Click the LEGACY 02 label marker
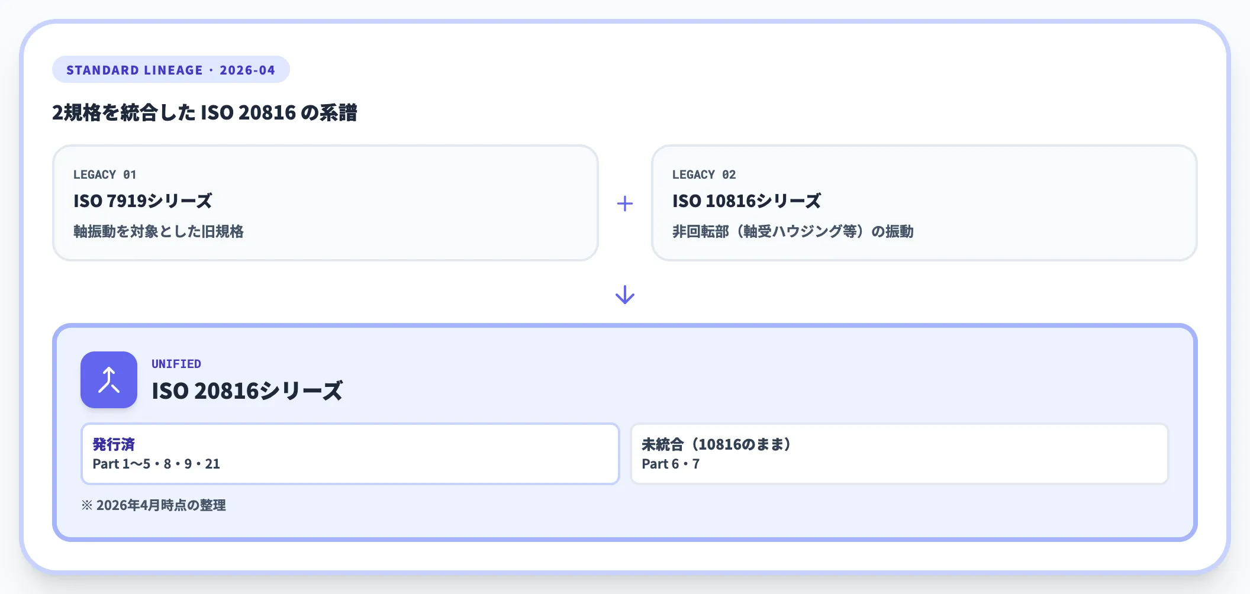Image resolution: width=1250 pixels, height=594 pixels. coord(704,175)
